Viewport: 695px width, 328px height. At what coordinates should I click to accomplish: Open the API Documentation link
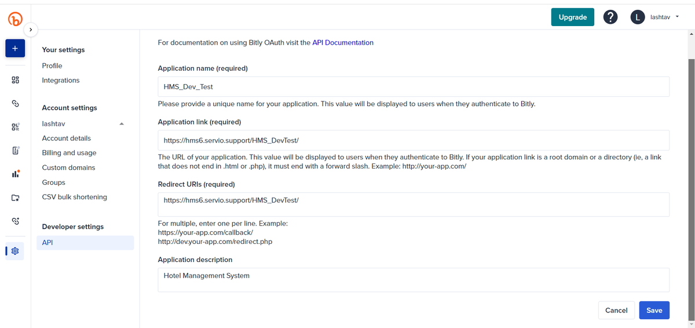(343, 42)
